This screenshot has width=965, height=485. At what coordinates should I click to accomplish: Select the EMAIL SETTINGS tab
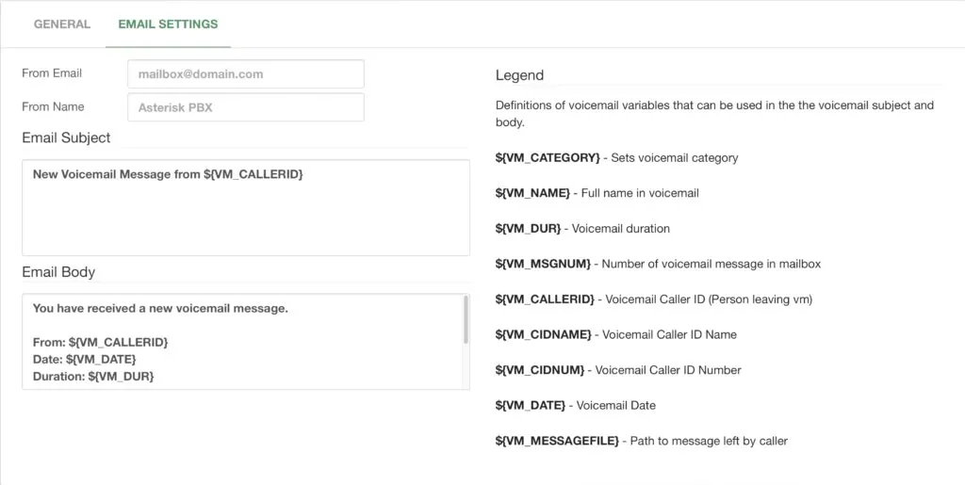pyautogui.click(x=168, y=24)
